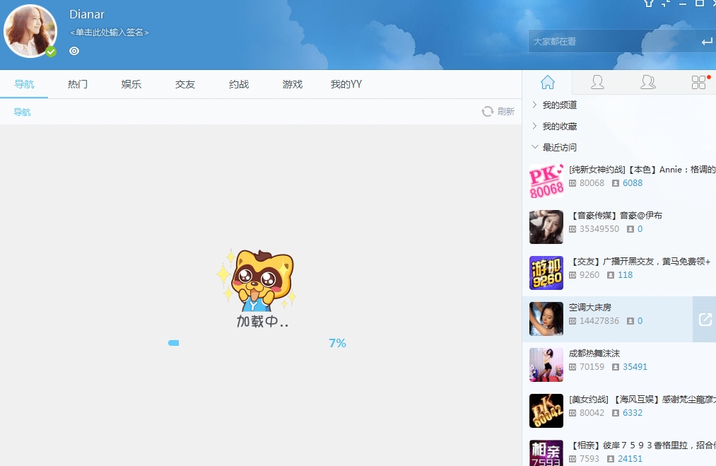The width and height of the screenshot is (716, 466).
Task: Click the 导航 breadcrumb link
Action: tap(23, 112)
